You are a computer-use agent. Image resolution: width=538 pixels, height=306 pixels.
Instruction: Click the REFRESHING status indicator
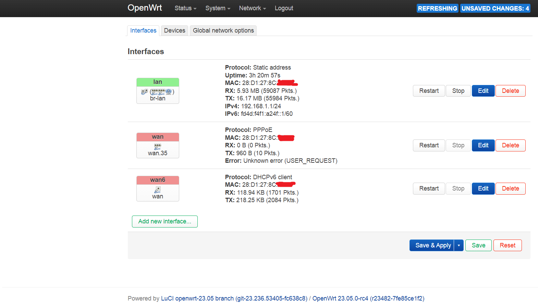click(x=438, y=8)
